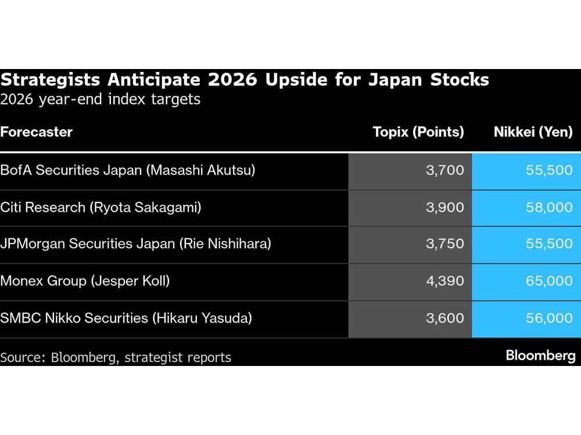581x435 pixels.
Task: Select the Nikkei target 65,000 cell
Action: click(x=549, y=281)
